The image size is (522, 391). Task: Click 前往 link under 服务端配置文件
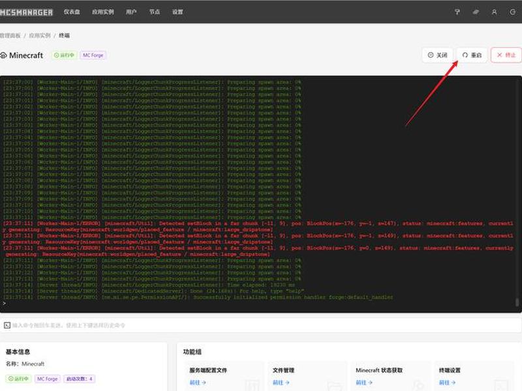[198, 383]
